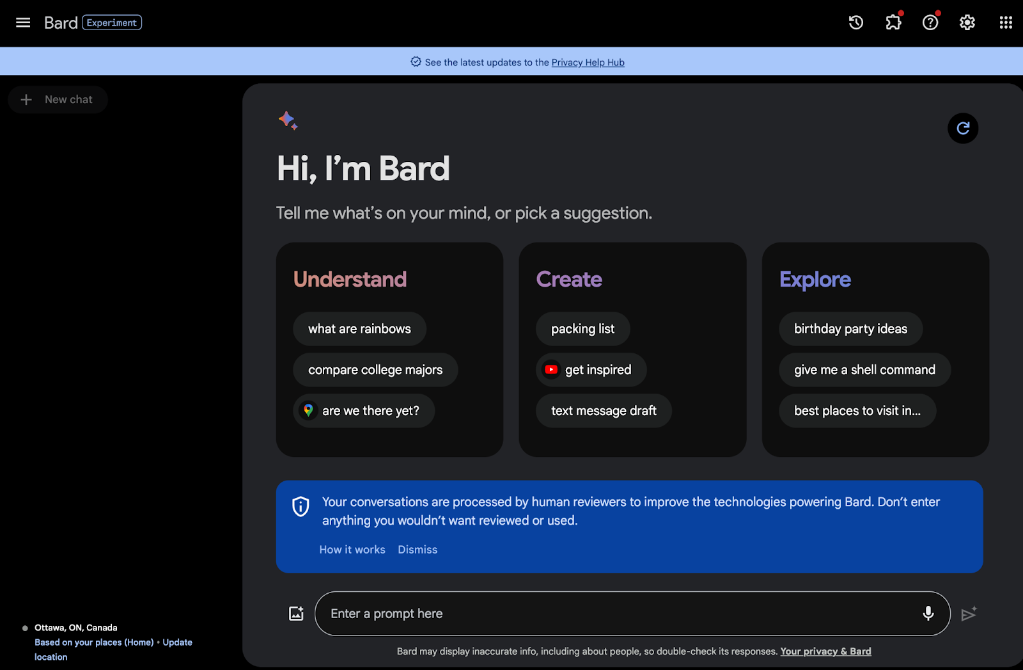Click the Bard sparkle logo
The image size is (1023, 670).
click(288, 120)
